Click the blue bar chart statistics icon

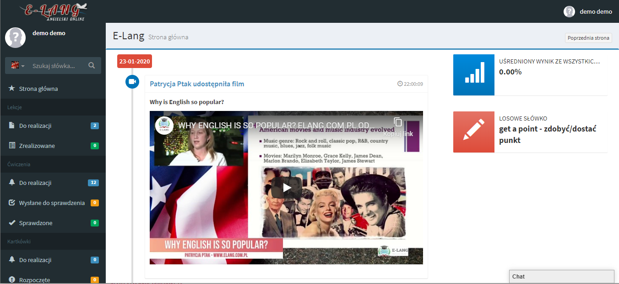pyautogui.click(x=473, y=75)
